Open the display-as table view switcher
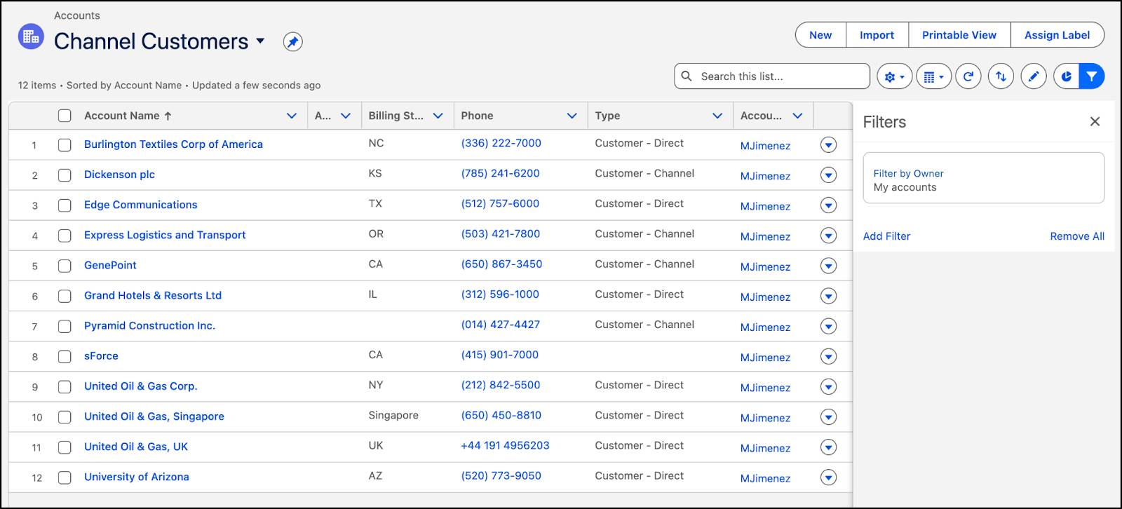 pos(933,76)
